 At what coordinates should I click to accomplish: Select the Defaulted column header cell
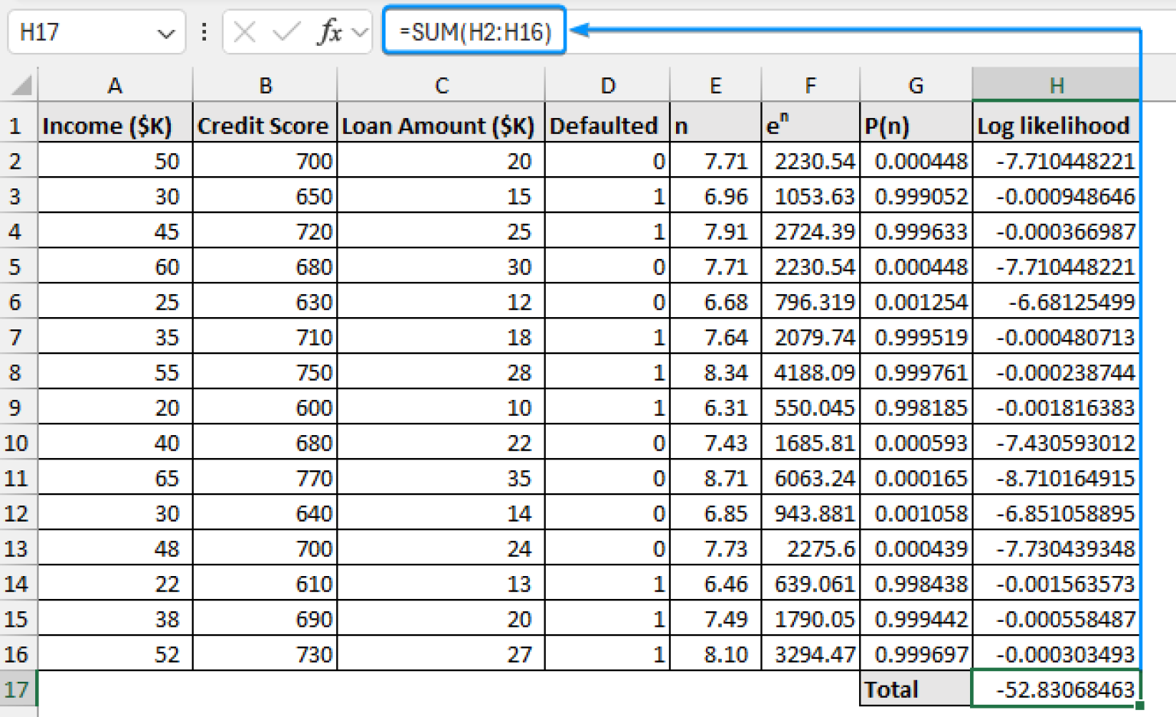606,125
